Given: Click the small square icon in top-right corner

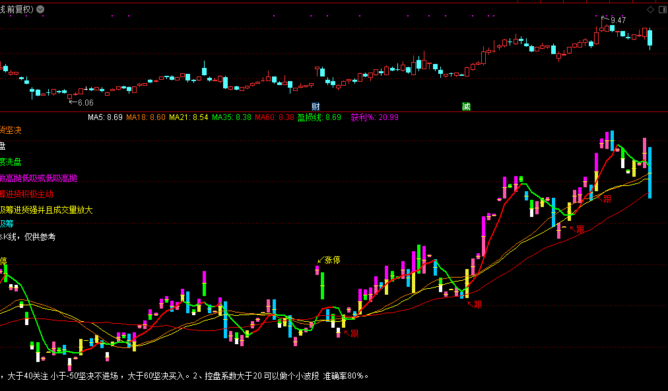Looking at the screenshot, I should click(663, 9).
